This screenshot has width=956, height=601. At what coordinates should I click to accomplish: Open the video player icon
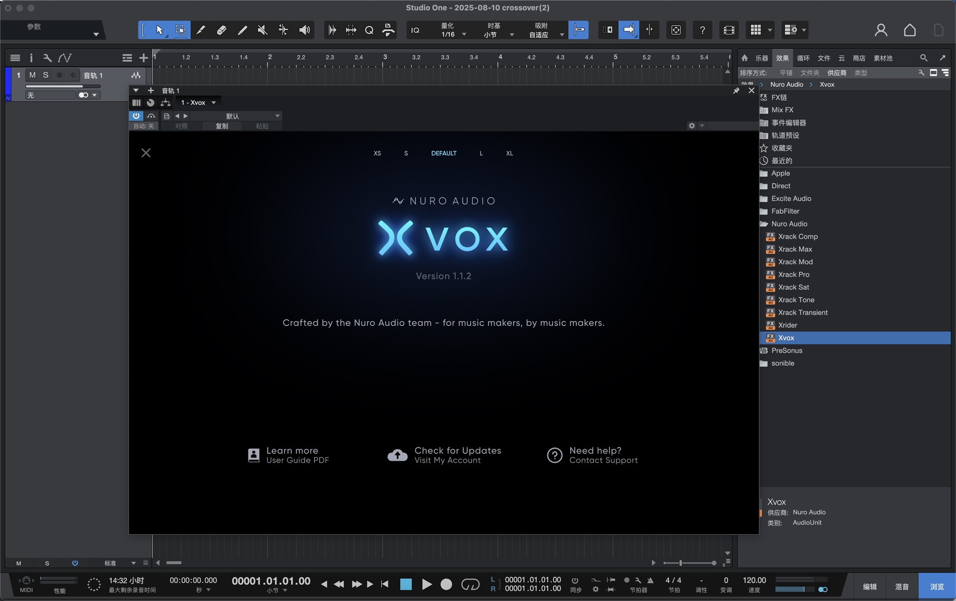tap(729, 30)
